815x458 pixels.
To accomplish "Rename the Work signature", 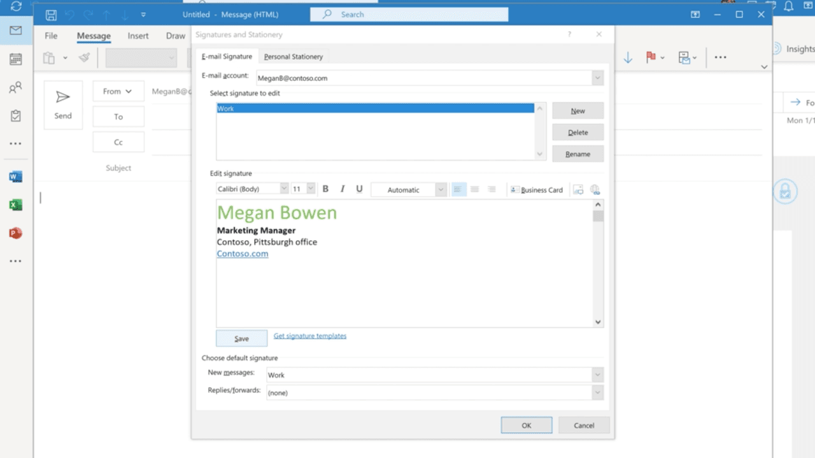I will point(578,154).
